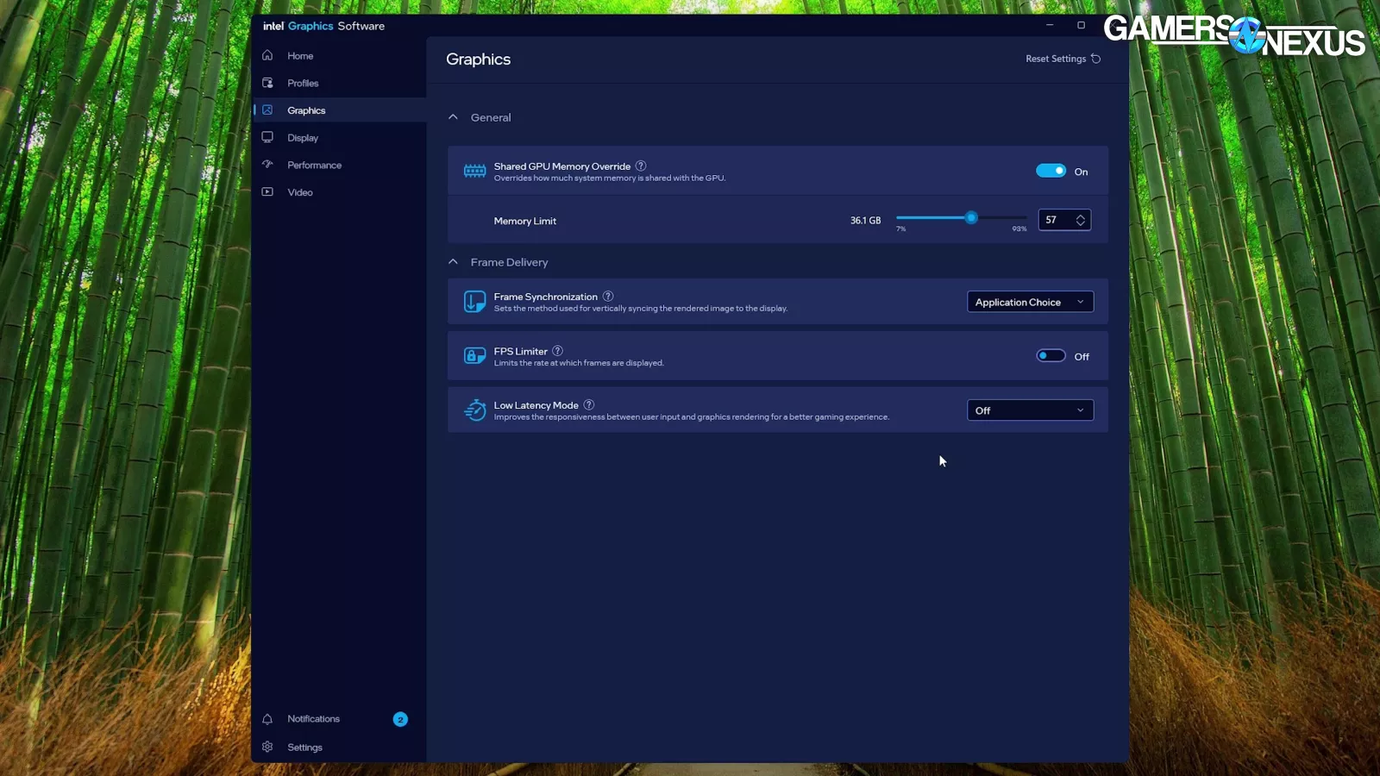The image size is (1380, 776).
Task: Open the Low Latency Mode dropdown
Action: [1030, 410]
